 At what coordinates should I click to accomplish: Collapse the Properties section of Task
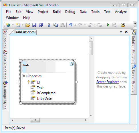(x=24, y=76)
